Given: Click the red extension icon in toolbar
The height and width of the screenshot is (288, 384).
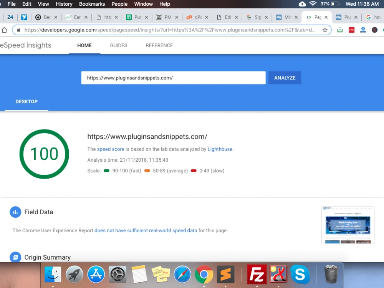Looking at the screenshot, I should coord(351,30).
